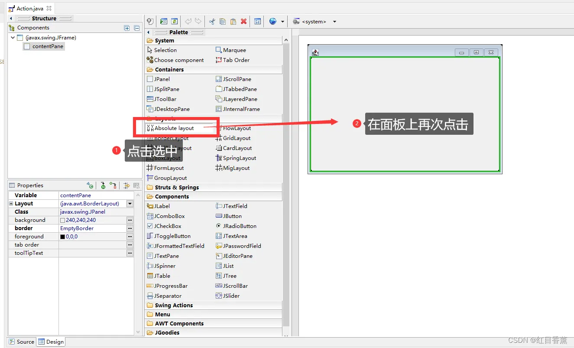
Task: Select GroupLayout in palette
Action: click(167, 178)
